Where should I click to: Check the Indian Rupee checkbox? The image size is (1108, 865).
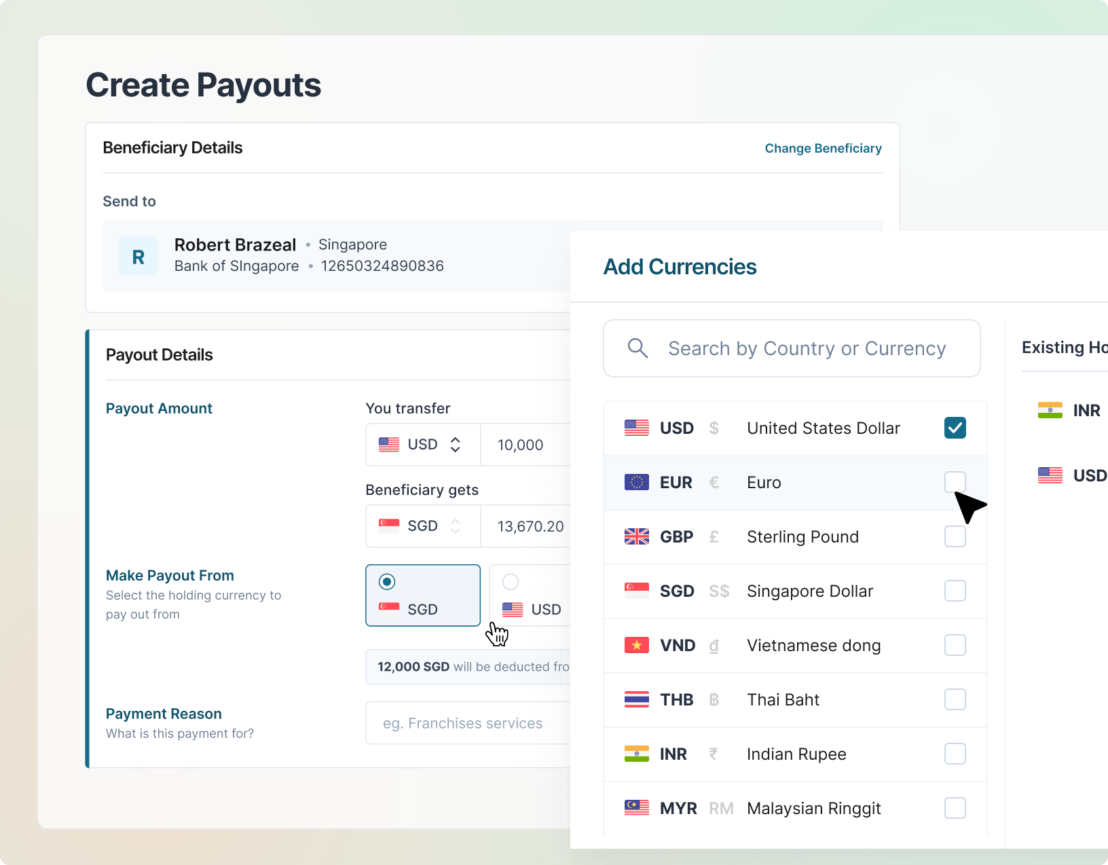[955, 754]
